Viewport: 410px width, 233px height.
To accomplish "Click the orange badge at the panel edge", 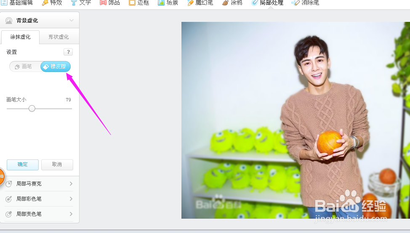I will click(x=2, y=177).
